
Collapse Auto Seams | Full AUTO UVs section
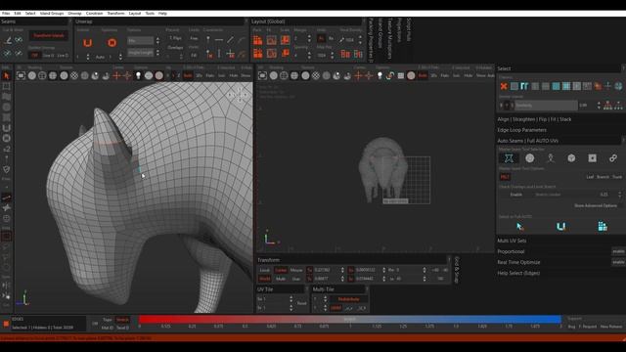(x=527, y=141)
